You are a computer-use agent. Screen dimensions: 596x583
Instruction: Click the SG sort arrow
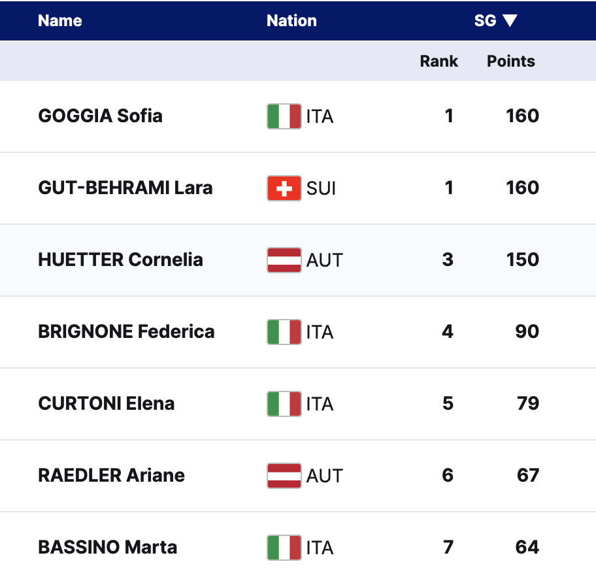coord(510,21)
